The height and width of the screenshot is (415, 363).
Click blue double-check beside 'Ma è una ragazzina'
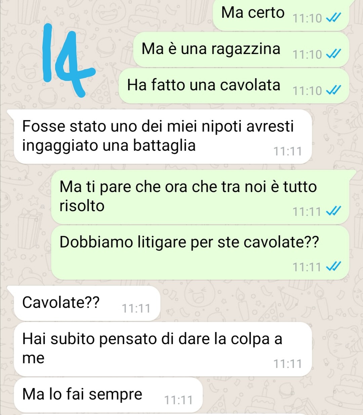coord(335,54)
